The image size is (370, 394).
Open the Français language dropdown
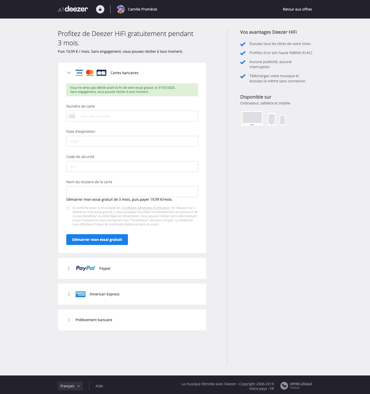(x=70, y=386)
